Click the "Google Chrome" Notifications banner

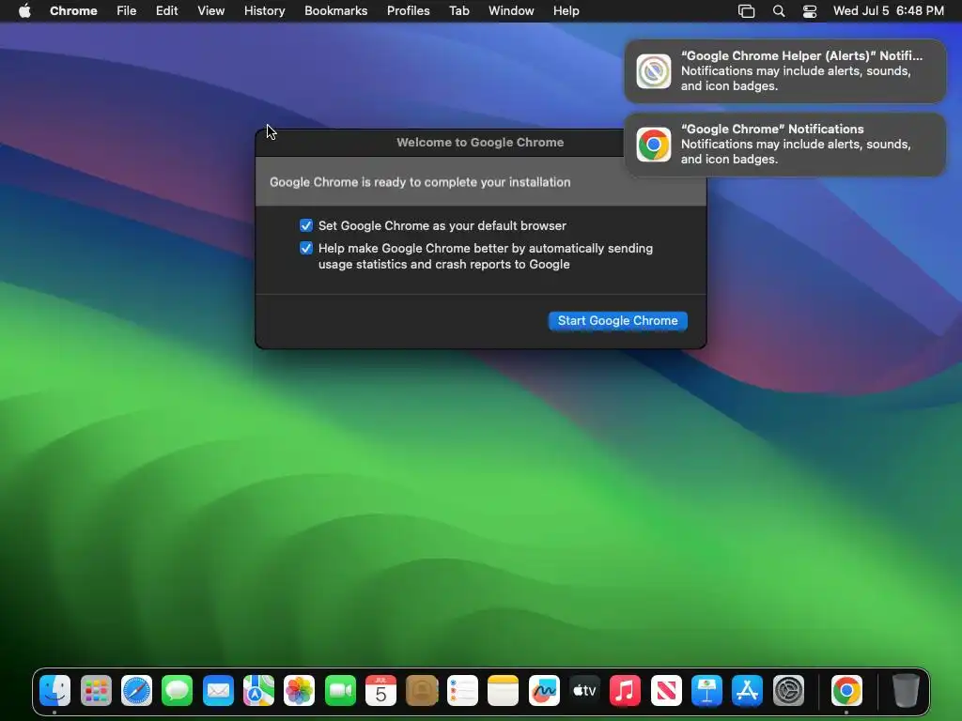[x=784, y=145]
